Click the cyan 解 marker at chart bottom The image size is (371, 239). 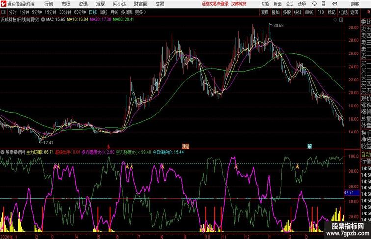[x=309, y=146]
